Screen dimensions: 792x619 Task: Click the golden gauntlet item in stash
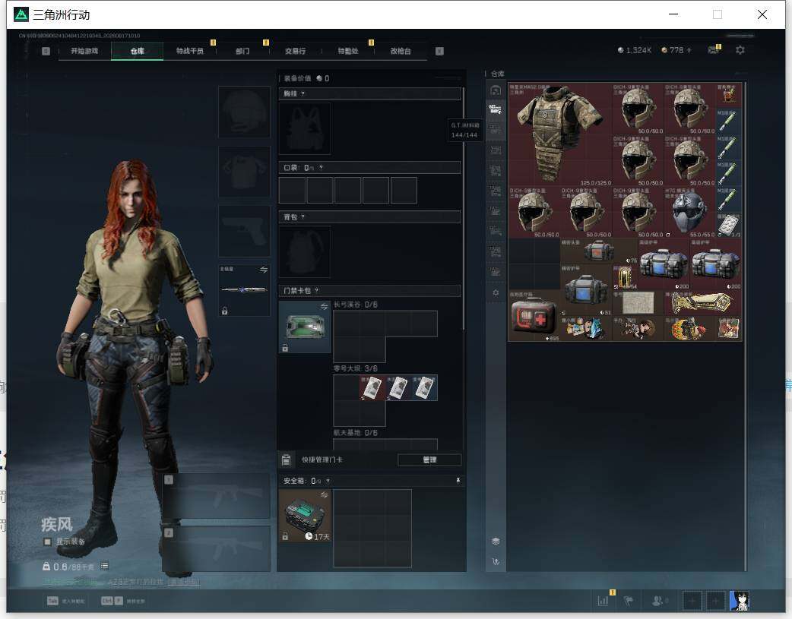tap(702, 302)
